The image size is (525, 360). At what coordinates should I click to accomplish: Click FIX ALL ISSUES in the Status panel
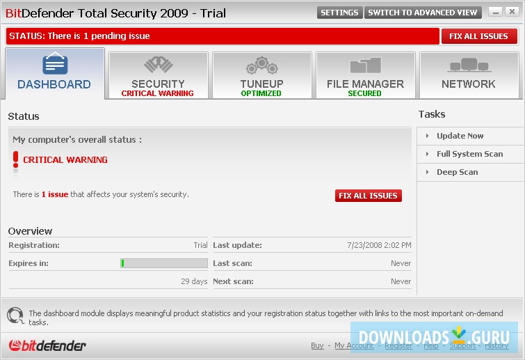point(369,196)
